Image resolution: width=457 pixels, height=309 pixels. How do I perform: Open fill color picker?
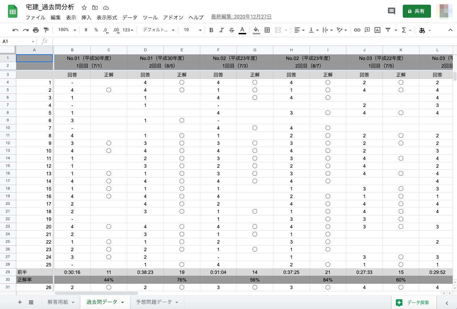point(256,30)
